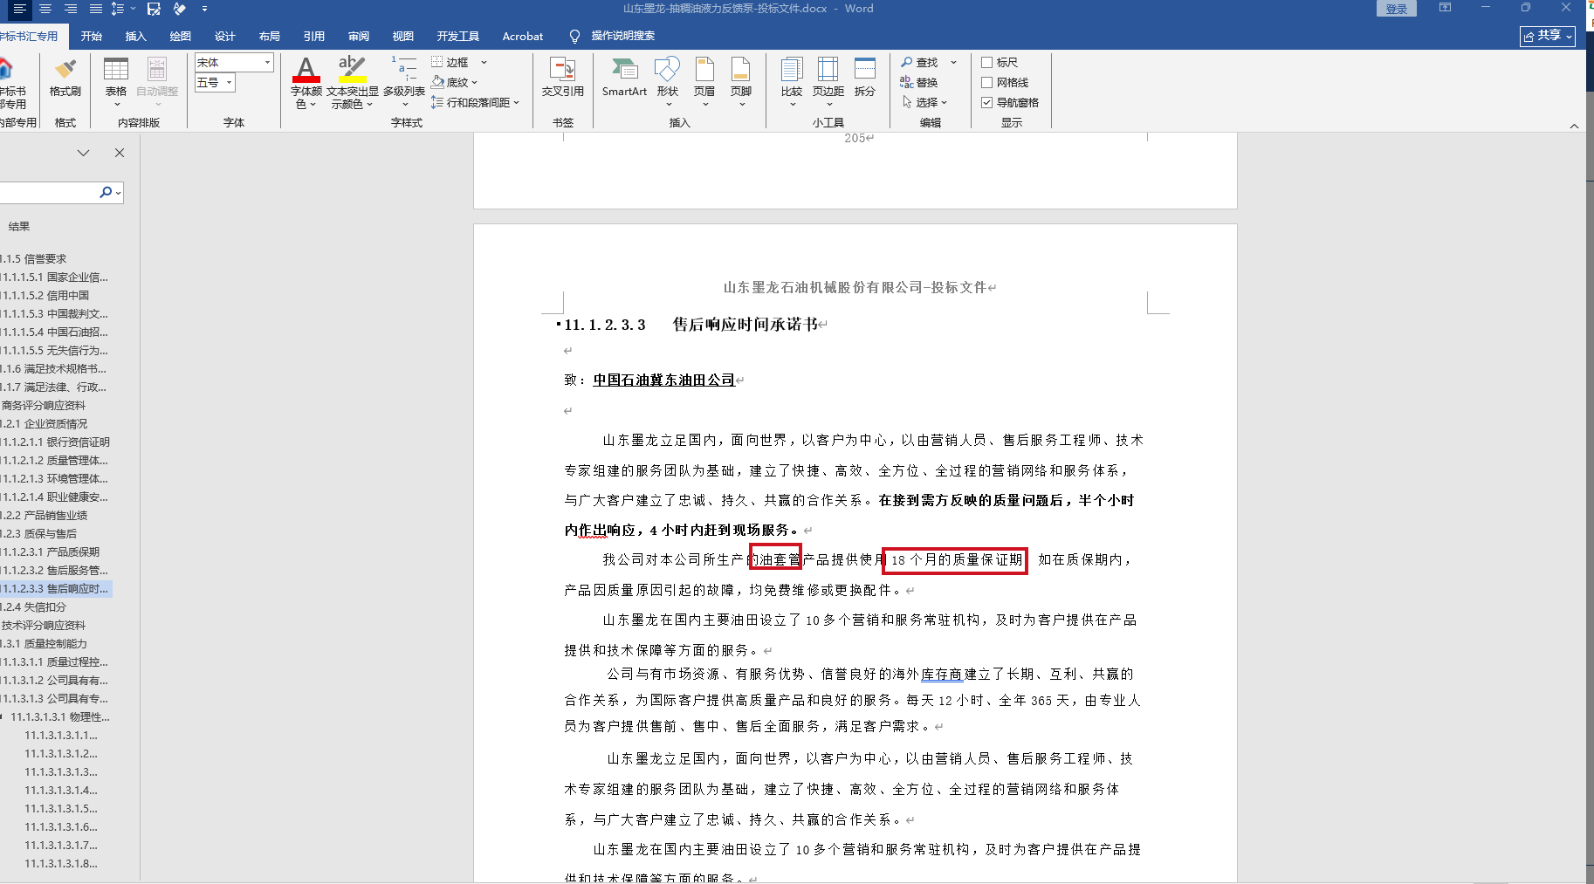Viewport: 1594px width, 884px height.
Task: Open the 宋体 font name dropdown
Action: click(x=267, y=62)
